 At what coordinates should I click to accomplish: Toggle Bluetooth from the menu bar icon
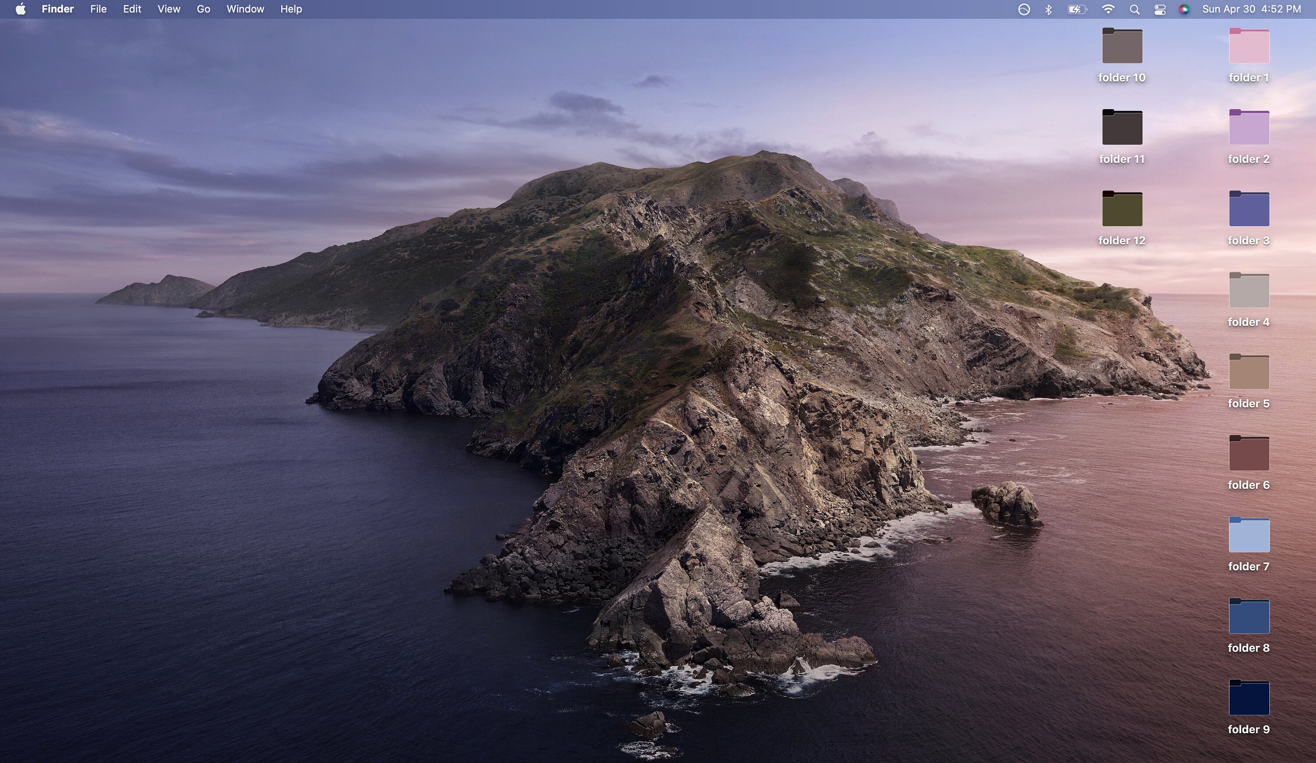1048,9
